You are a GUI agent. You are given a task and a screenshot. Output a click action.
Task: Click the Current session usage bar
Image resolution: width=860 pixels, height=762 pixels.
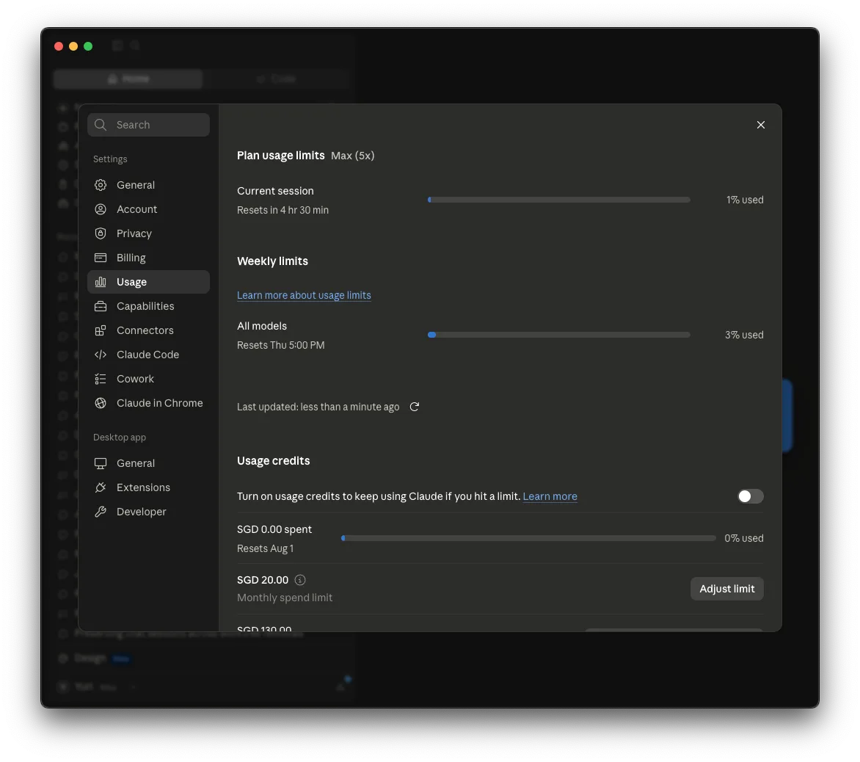tap(559, 200)
